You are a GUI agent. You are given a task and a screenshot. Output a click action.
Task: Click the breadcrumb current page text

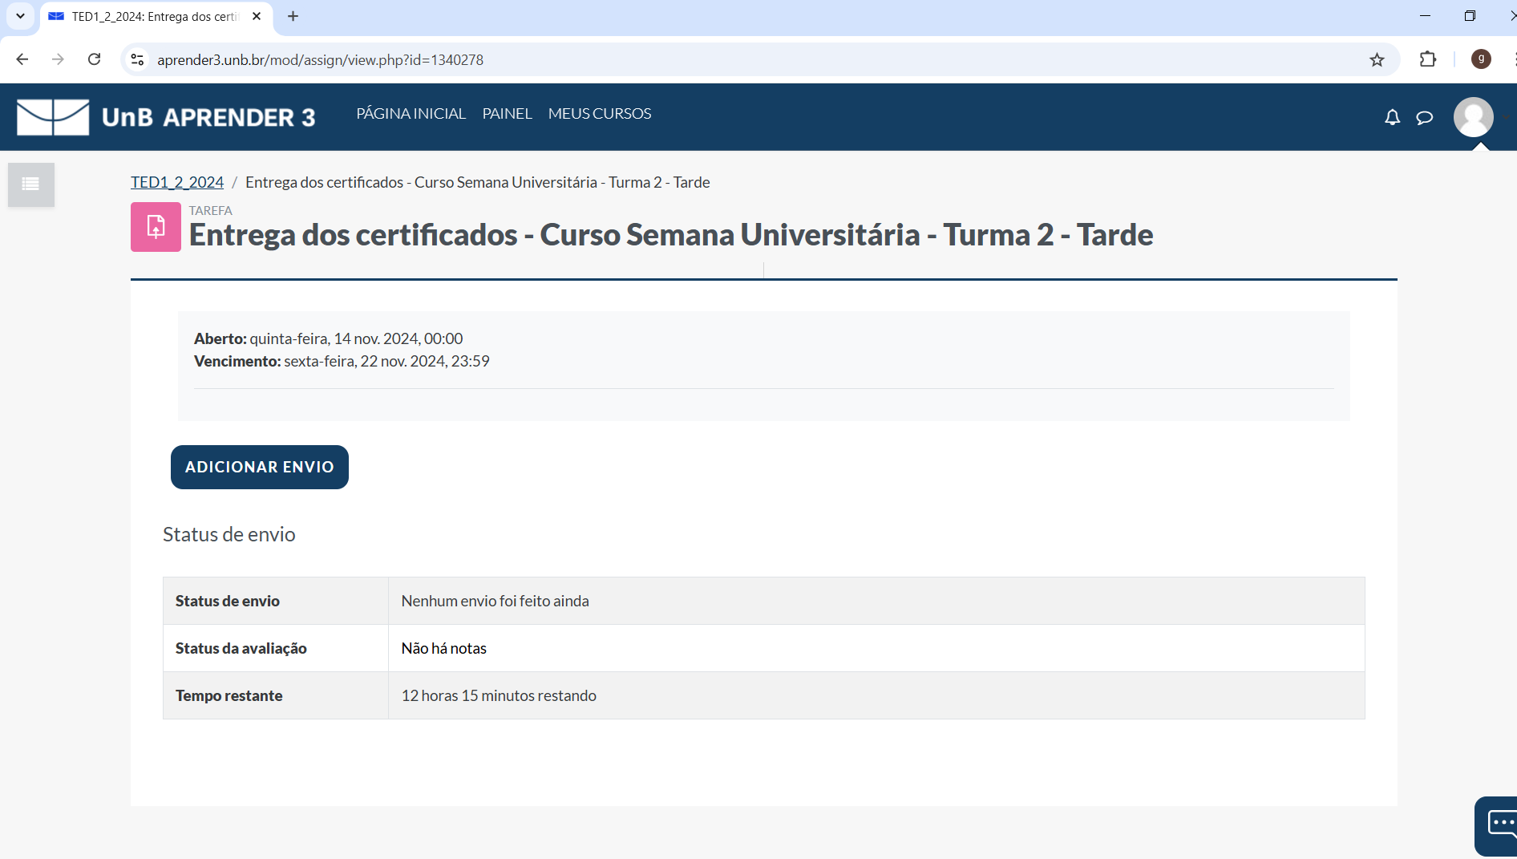[477, 182]
